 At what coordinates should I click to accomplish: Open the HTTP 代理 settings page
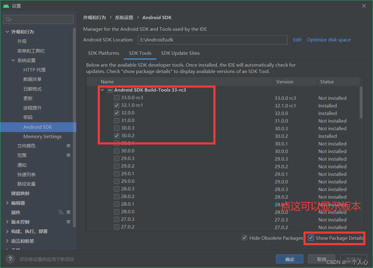pos(34,70)
